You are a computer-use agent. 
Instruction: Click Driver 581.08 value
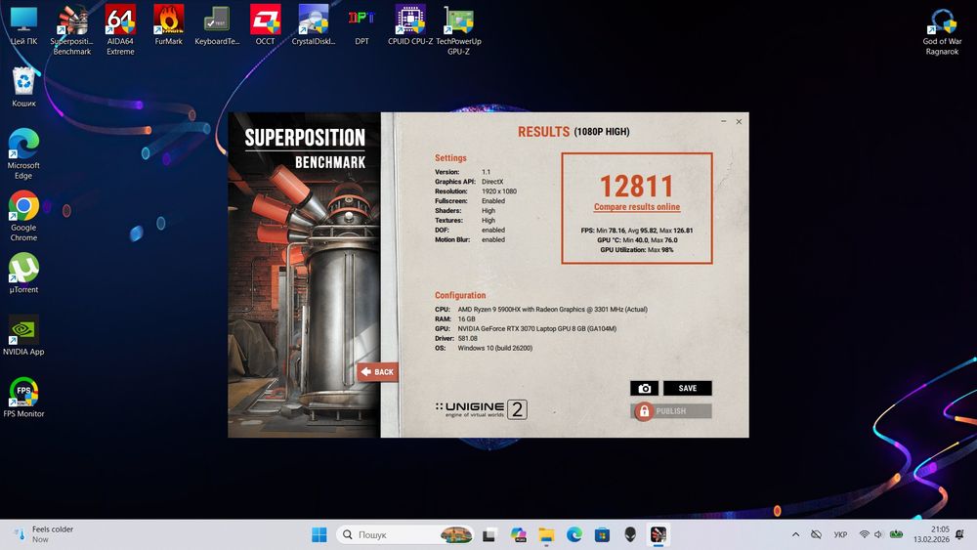pyautogui.click(x=468, y=338)
